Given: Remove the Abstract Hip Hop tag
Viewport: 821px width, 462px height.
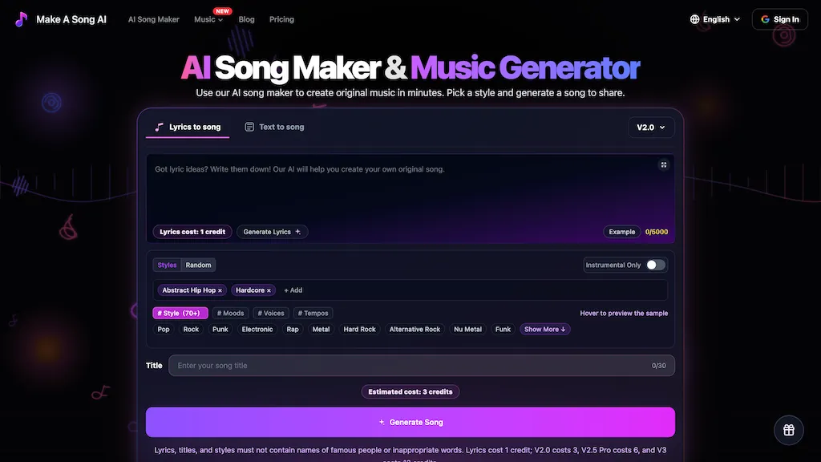Looking at the screenshot, I should point(220,290).
